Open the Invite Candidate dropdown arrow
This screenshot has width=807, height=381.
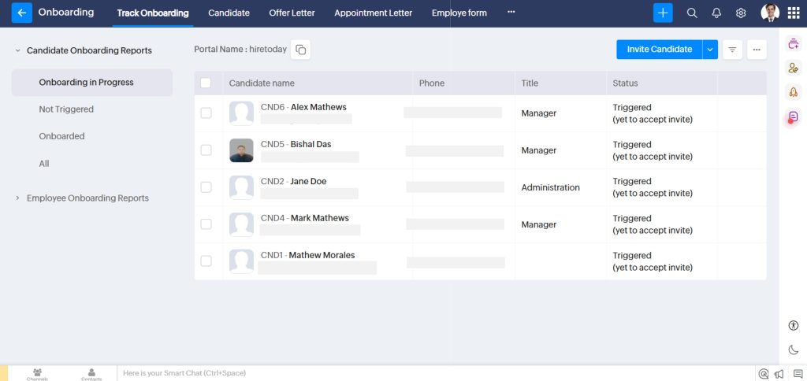tap(710, 50)
